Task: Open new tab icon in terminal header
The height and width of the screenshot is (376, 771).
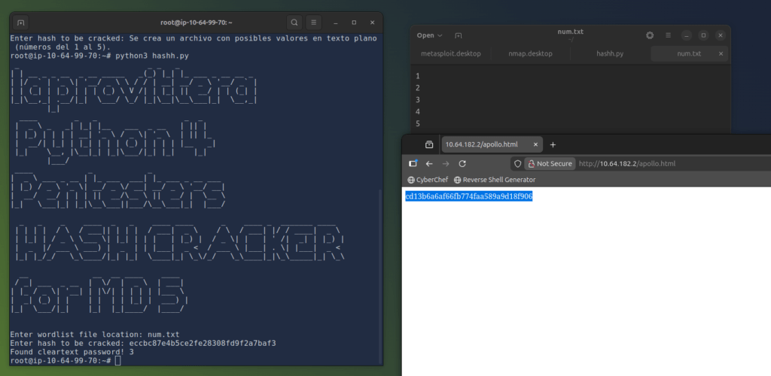Action: [x=21, y=23]
